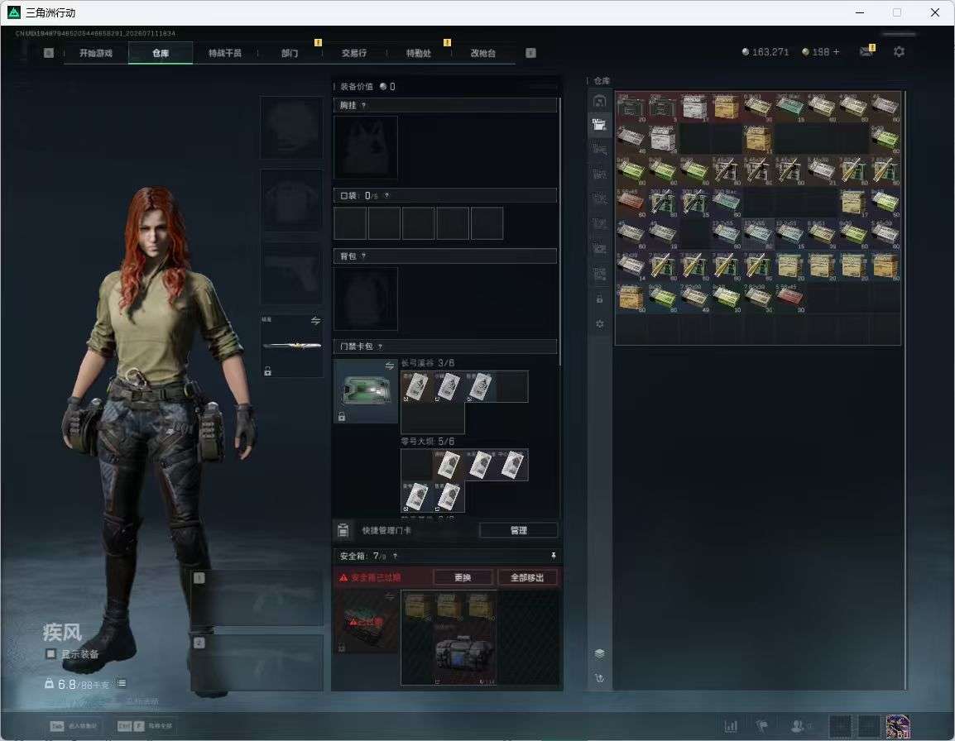Click the lock icon on melee weapon slot
This screenshot has width=955, height=741.
pyautogui.click(x=267, y=370)
